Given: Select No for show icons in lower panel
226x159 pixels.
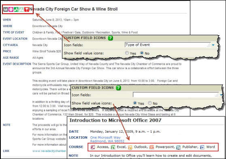Looking at the screenshot, I should point(150,103).
